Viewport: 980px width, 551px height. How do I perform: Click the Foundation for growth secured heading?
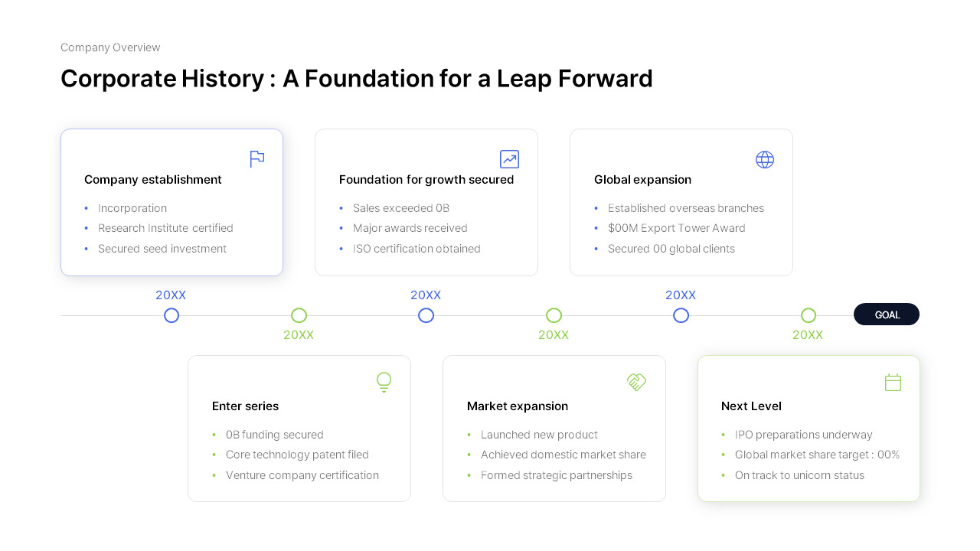(x=426, y=180)
